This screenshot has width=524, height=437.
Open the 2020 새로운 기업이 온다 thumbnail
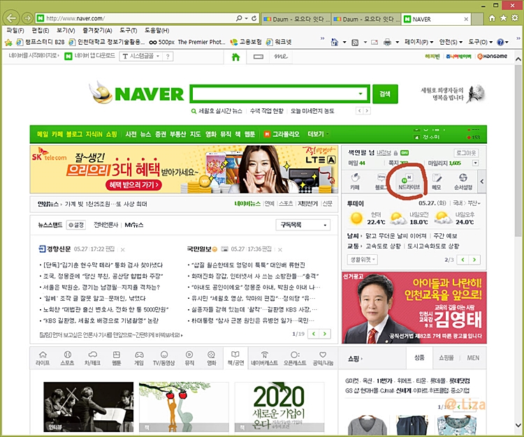(x=279, y=406)
